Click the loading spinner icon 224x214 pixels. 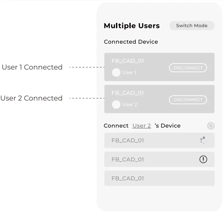(203, 140)
